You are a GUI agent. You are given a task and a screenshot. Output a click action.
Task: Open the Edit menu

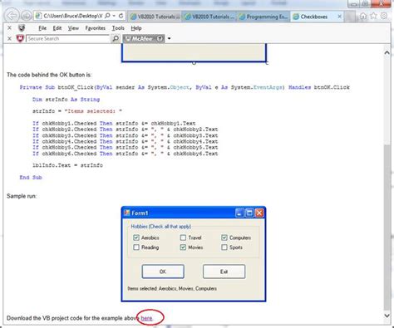pyautogui.click(x=57, y=28)
